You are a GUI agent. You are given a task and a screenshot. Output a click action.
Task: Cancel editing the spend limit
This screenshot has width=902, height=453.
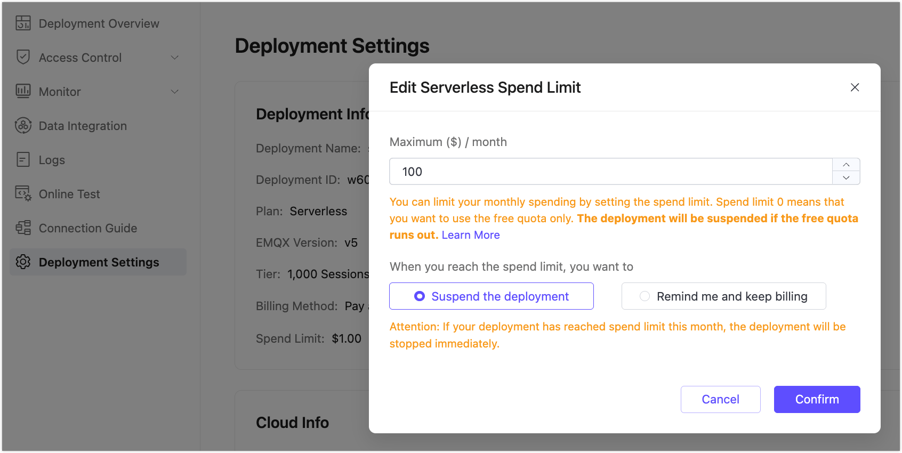coord(720,399)
